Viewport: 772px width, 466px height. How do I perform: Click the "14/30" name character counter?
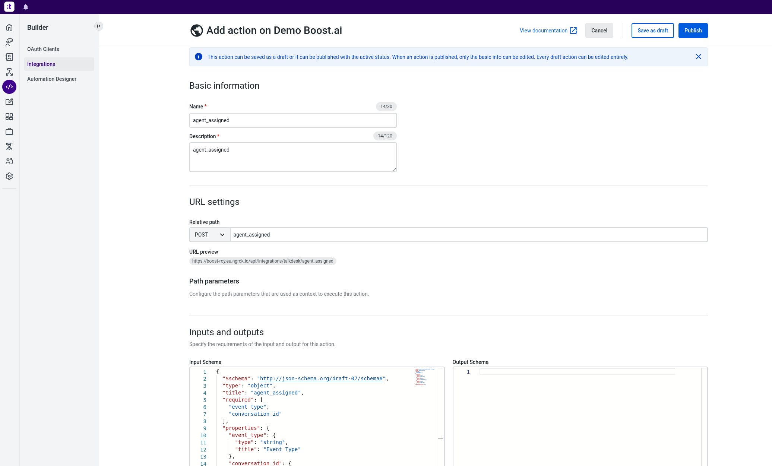pos(386,107)
